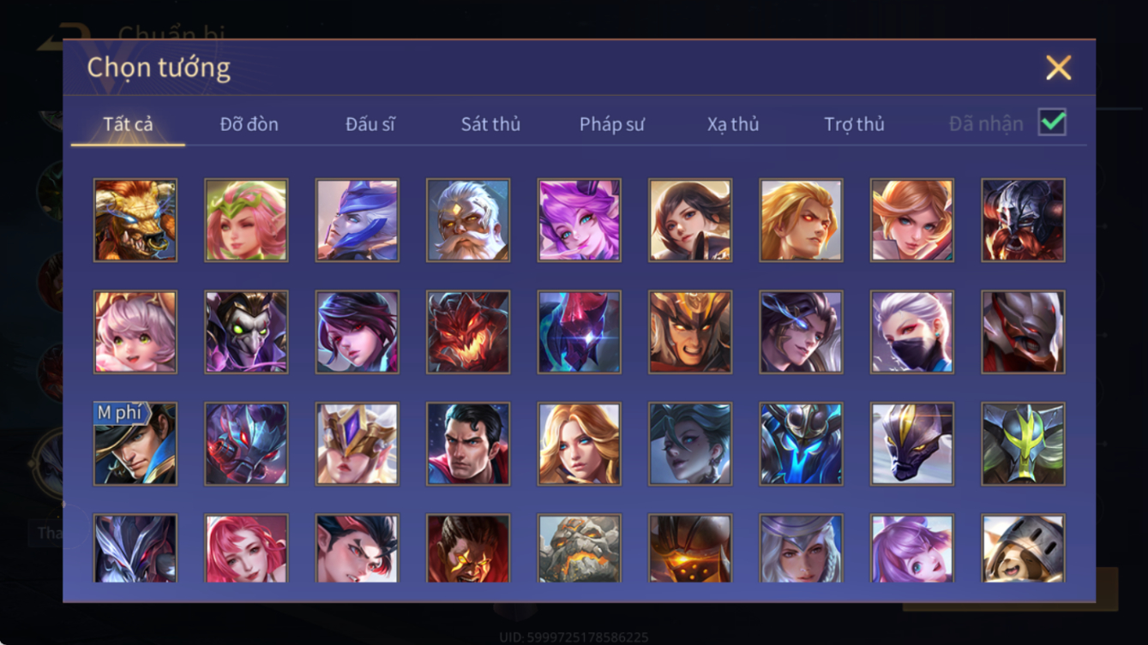Choose the white-bearded old man hero
1148x645 pixels.
468,220
